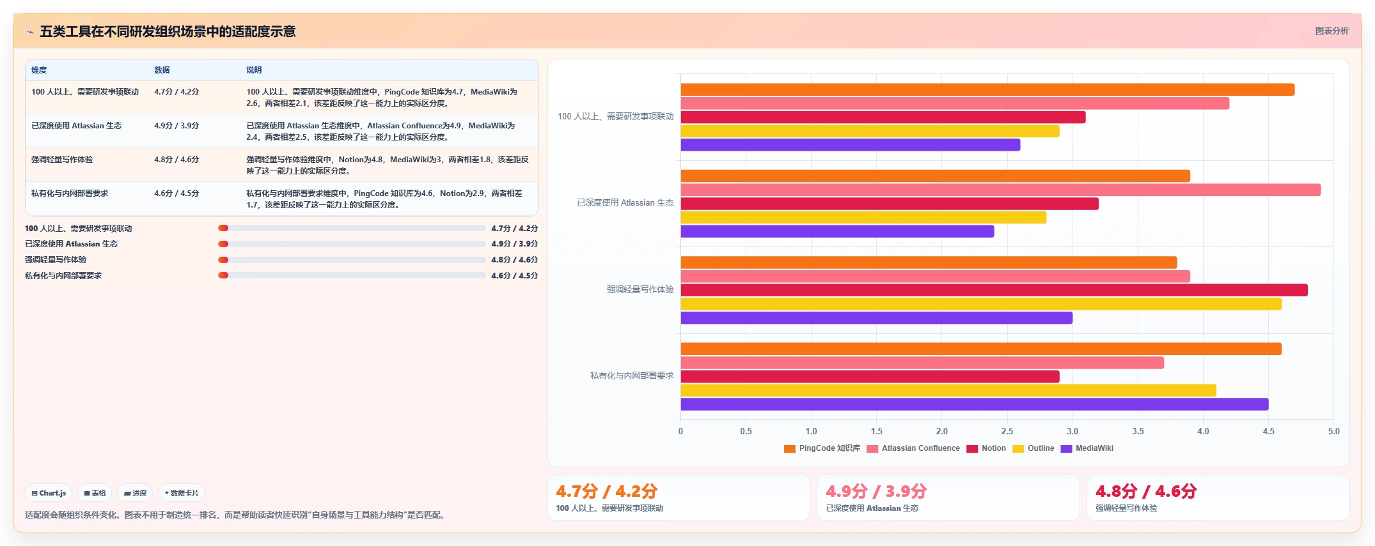This screenshot has width=1375, height=546.
Task: Click the 图表分析 tag in the header
Action: tap(1332, 31)
